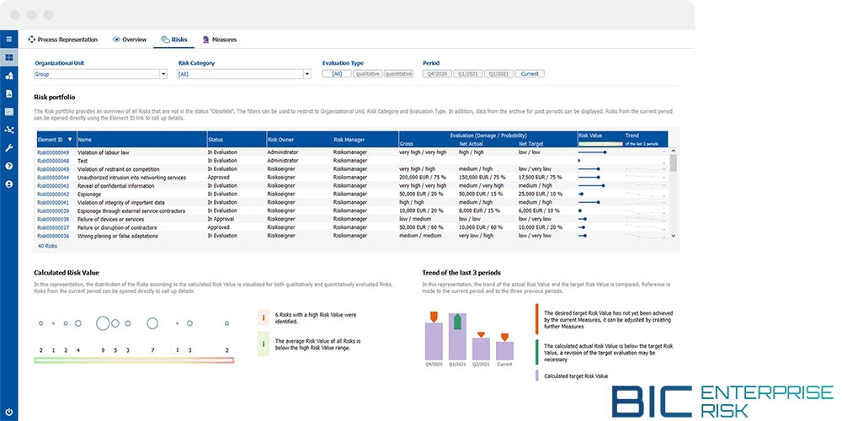
Task: Open link Risk00000043
Action: (x=53, y=186)
